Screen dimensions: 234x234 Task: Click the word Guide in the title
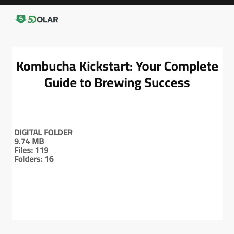(x=60, y=83)
